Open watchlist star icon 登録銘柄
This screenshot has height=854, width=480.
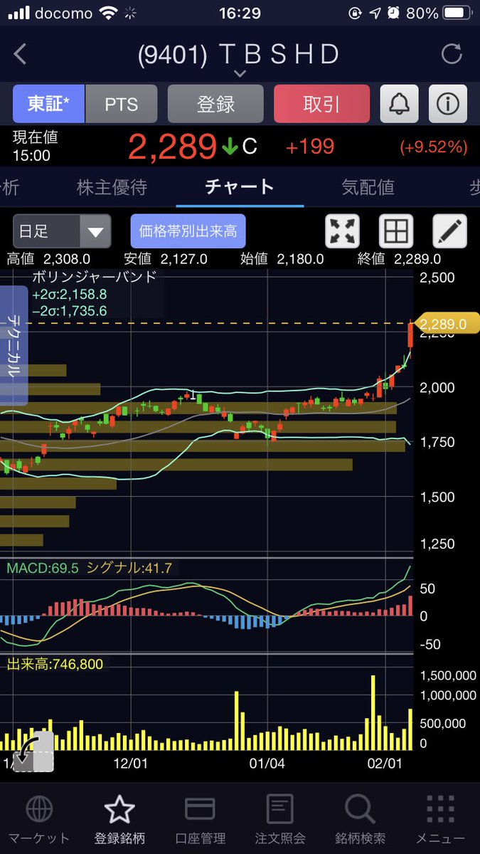[119, 820]
